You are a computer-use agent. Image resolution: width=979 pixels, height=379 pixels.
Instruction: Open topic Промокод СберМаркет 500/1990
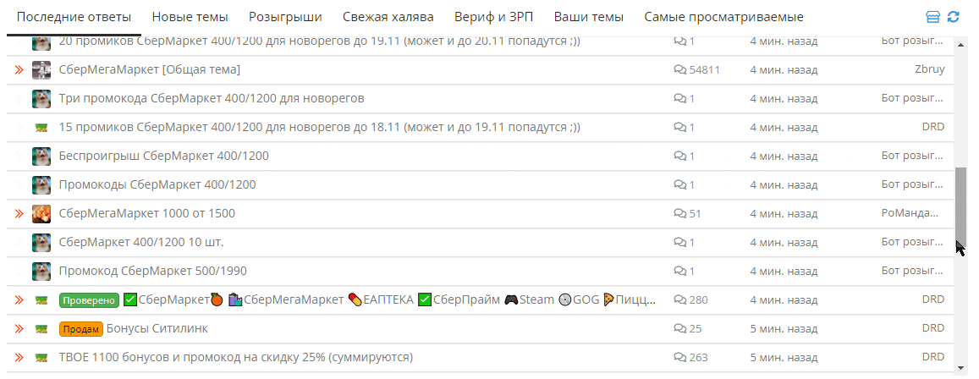click(152, 271)
